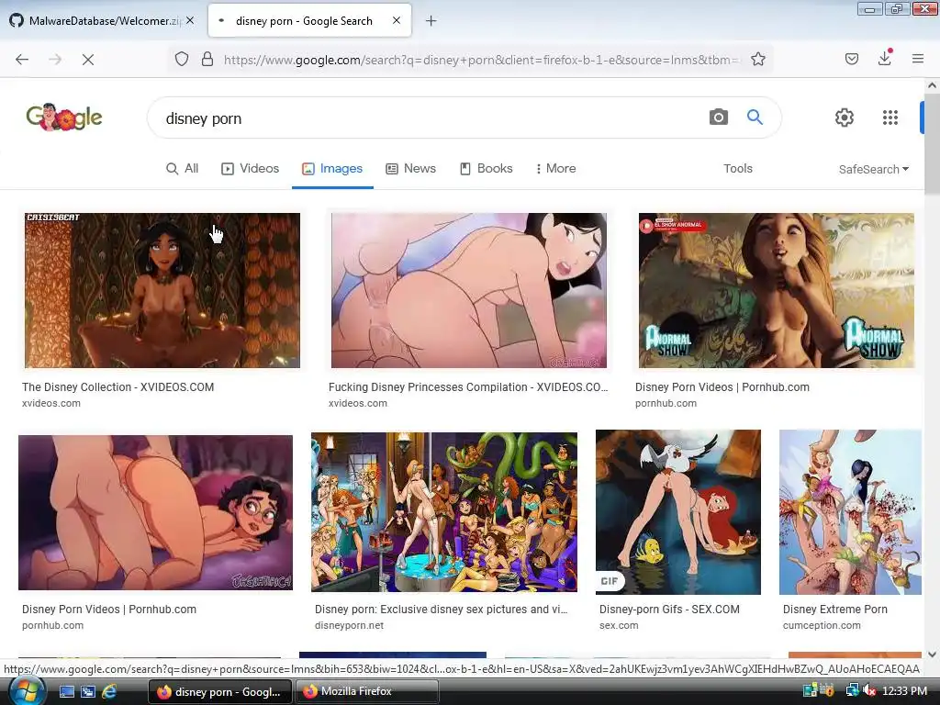Open Google quick settings gear
Image resolution: width=940 pixels, height=705 pixels.
pyautogui.click(x=845, y=117)
